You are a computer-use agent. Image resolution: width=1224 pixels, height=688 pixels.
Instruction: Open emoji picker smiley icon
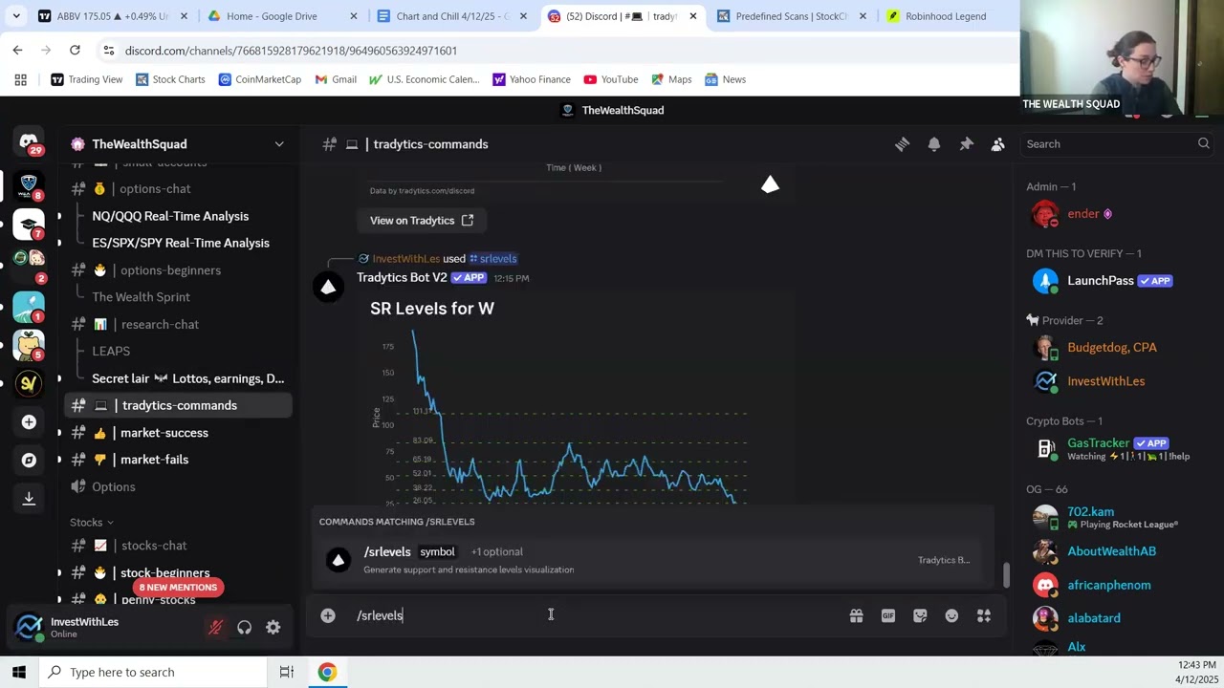951,616
